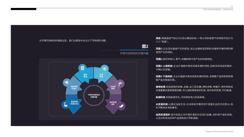This screenshot has width=244, height=137.
Task: Click the lightning bolt energy icon
Action: 104,69
